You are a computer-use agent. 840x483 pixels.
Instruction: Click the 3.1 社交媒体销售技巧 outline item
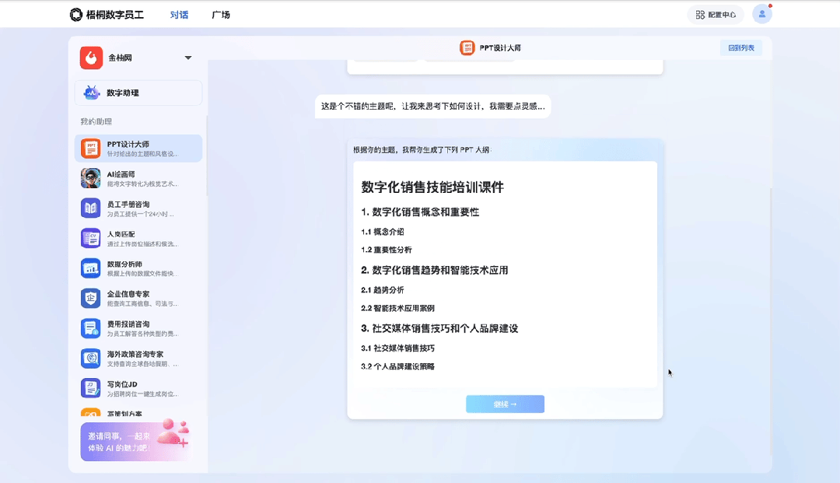[397, 348]
